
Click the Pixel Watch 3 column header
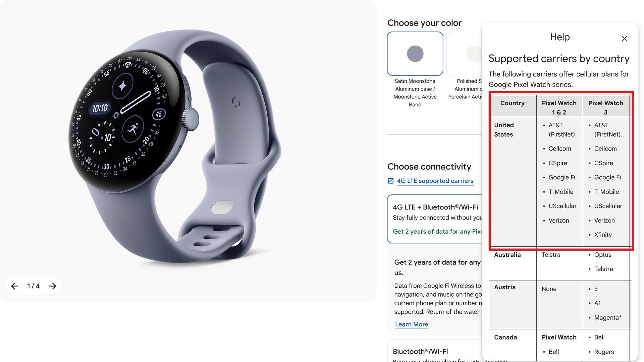click(x=605, y=108)
